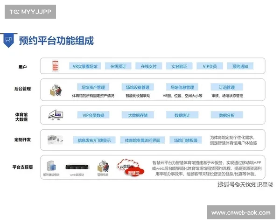
Task: Select the 场馆门禁权限 box
Action: [185, 140]
